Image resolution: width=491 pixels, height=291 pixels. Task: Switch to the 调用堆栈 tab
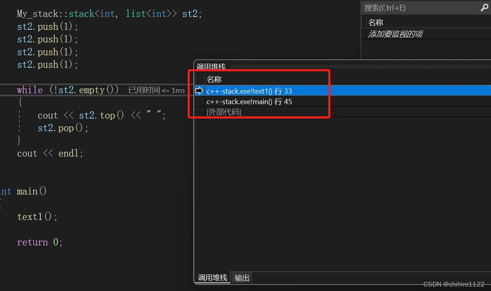tap(212, 278)
